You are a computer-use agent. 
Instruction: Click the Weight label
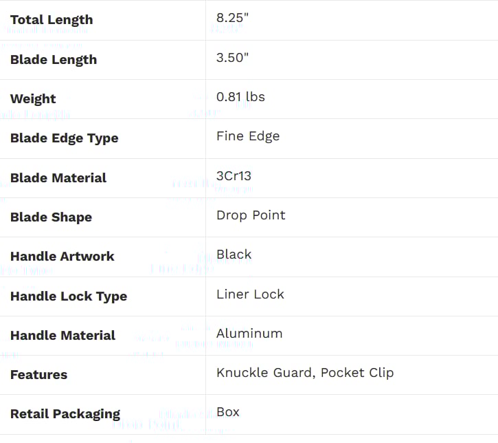(x=33, y=99)
